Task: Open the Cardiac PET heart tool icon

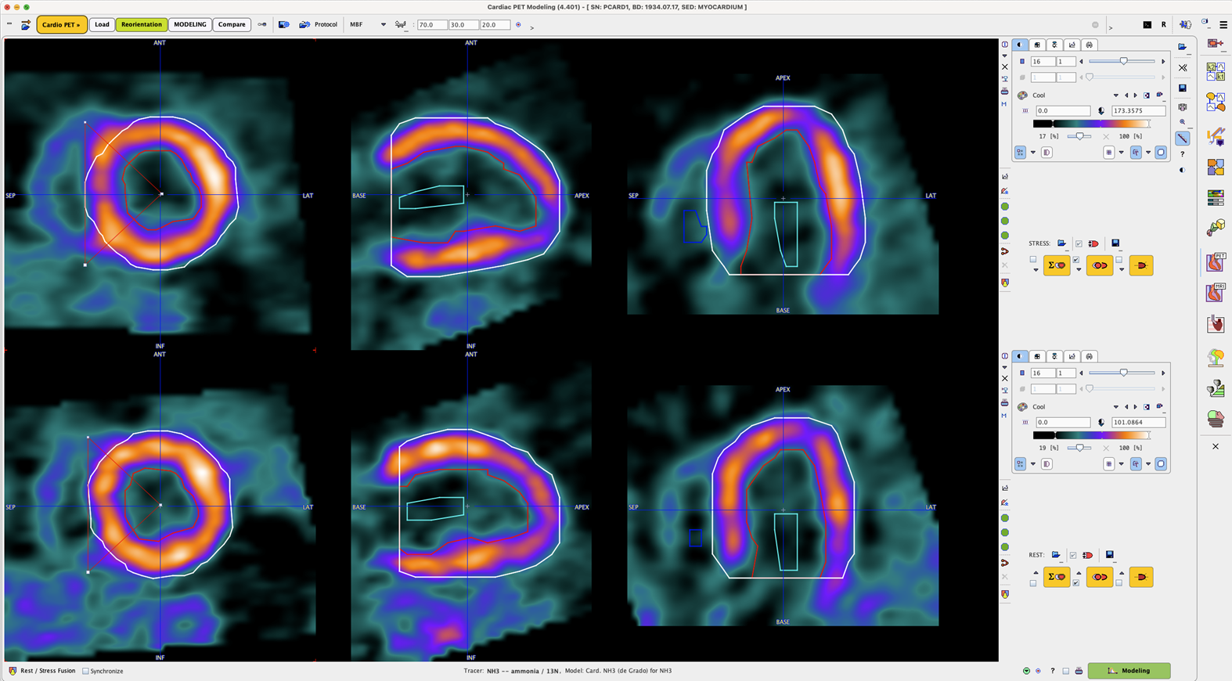Action: pyautogui.click(x=1216, y=261)
